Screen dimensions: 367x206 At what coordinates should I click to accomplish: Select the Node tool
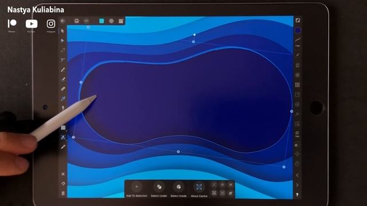(63, 41)
